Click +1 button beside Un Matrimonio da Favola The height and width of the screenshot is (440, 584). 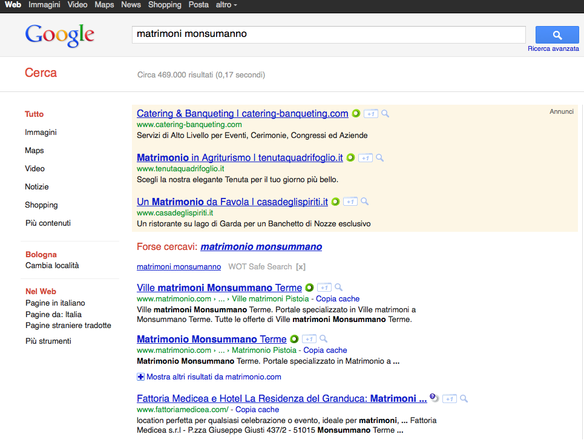tap(350, 202)
